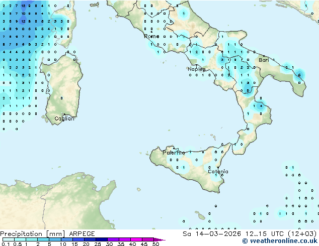Click the Bari city label
The width and height of the screenshot is (319, 246).
pos(264,60)
